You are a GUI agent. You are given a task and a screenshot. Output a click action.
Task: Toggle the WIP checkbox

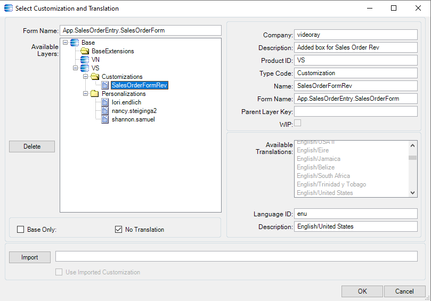click(x=298, y=123)
